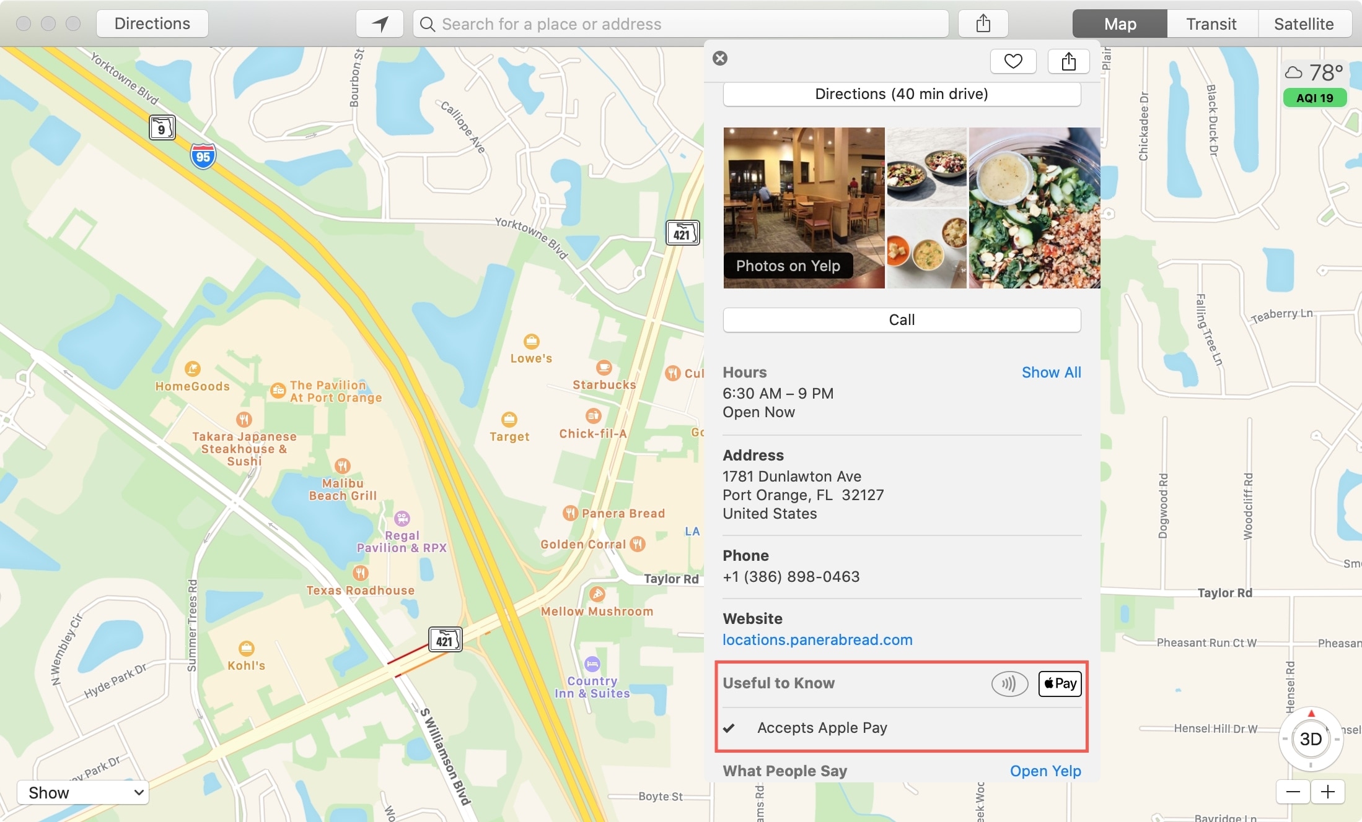This screenshot has height=822, width=1362.
Task: Open the Photos on Yelp interior photo
Action: coord(804,208)
